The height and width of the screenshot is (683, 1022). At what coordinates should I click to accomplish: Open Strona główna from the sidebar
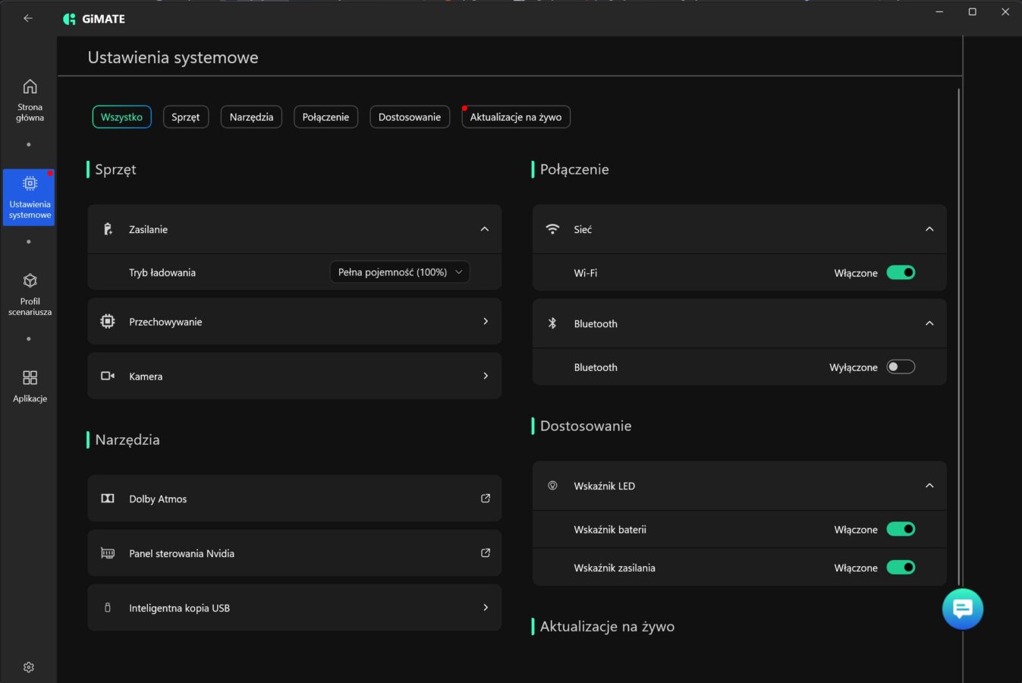pyautogui.click(x=30, y=99)
